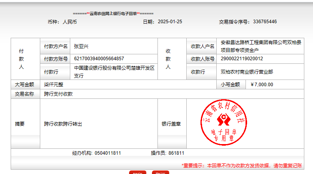Click the 打印 print button
This screenshot has width=313, height=174.
(x=137, y=172)
